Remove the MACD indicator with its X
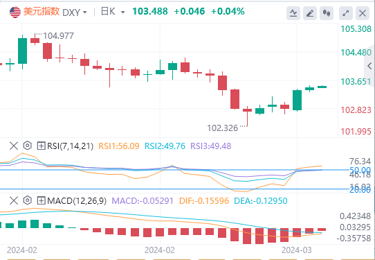Image resolution: width=375 pixels, height=260 pixels. 14,200
